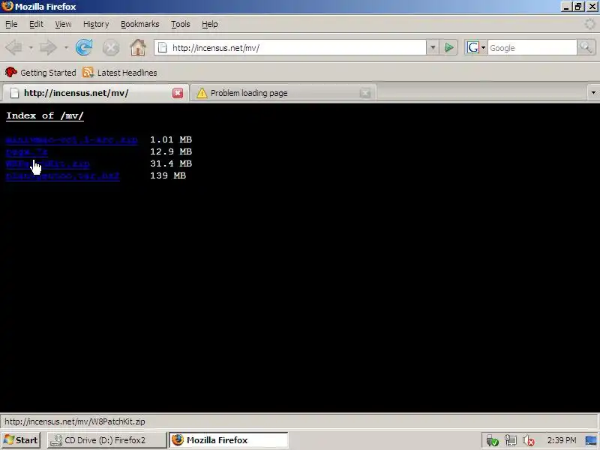Image resolution: width=600 pixels, height=450 pixels.
Task: Download the 1.01 MB zip file link
Action: click(71, 139)
